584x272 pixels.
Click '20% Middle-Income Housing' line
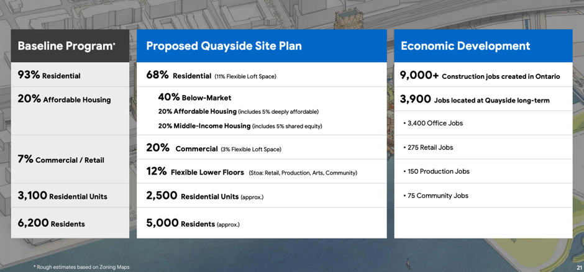pyautogui.click(x=240, y=126)
